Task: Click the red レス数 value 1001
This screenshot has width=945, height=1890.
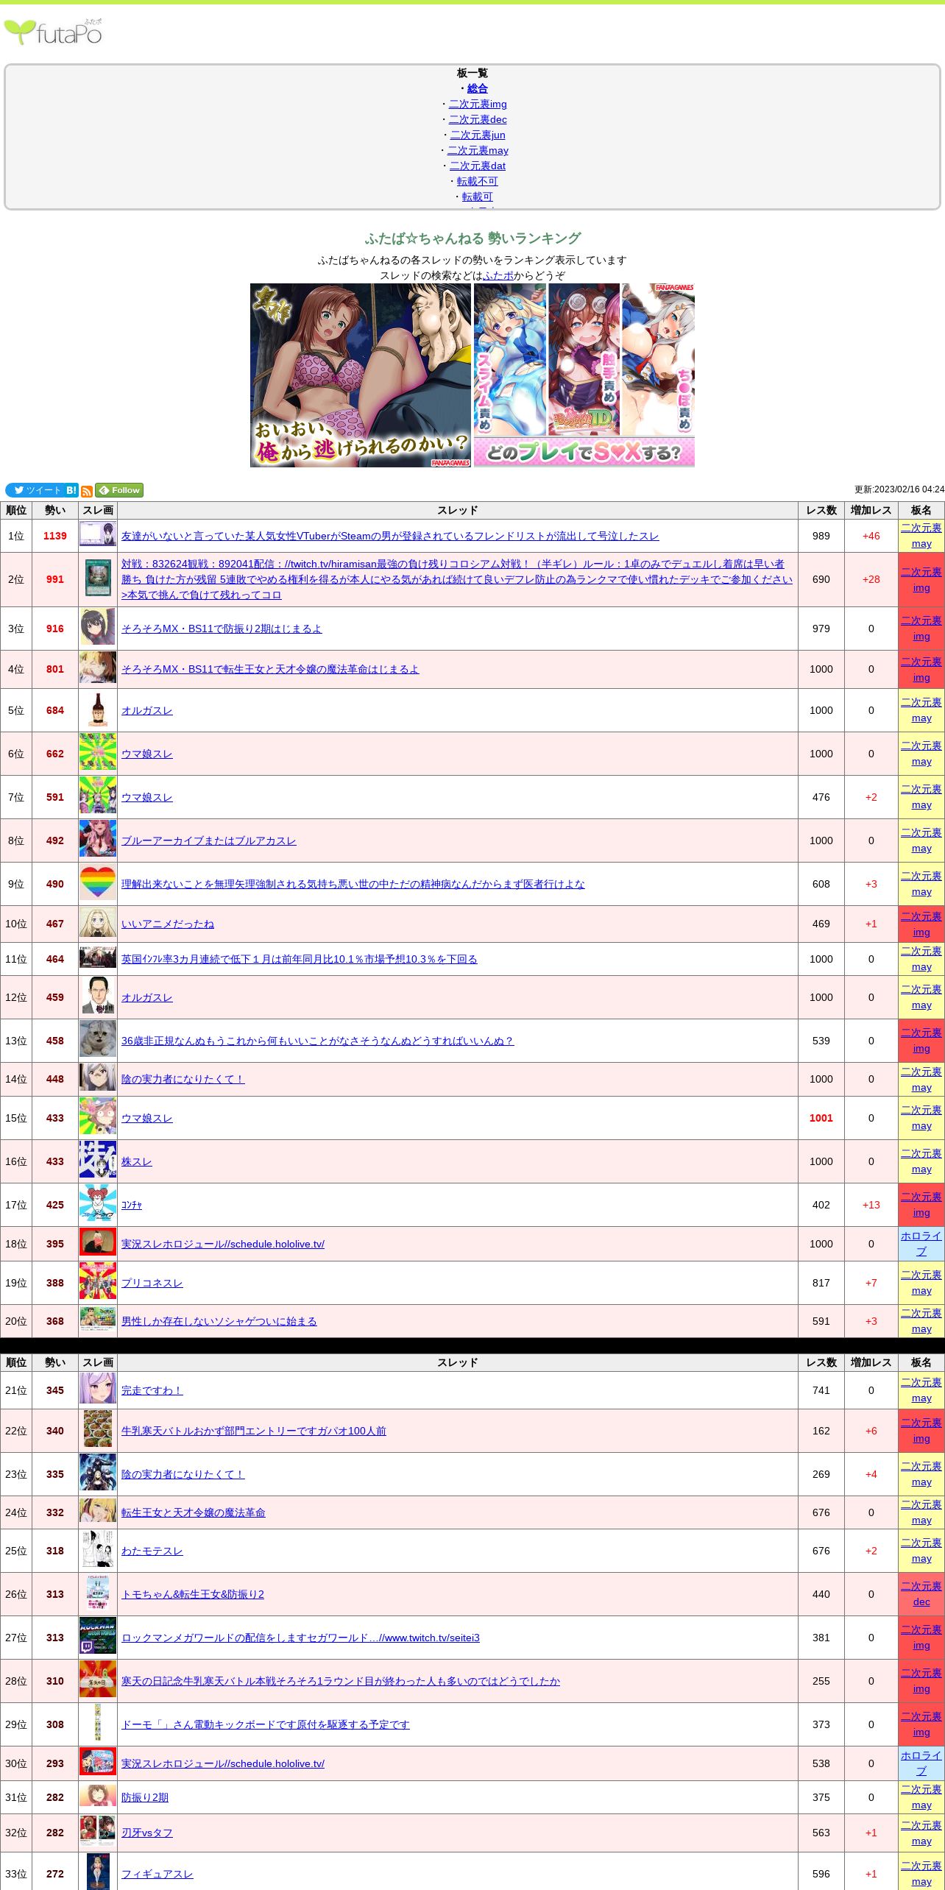Action: point(821,1118)
